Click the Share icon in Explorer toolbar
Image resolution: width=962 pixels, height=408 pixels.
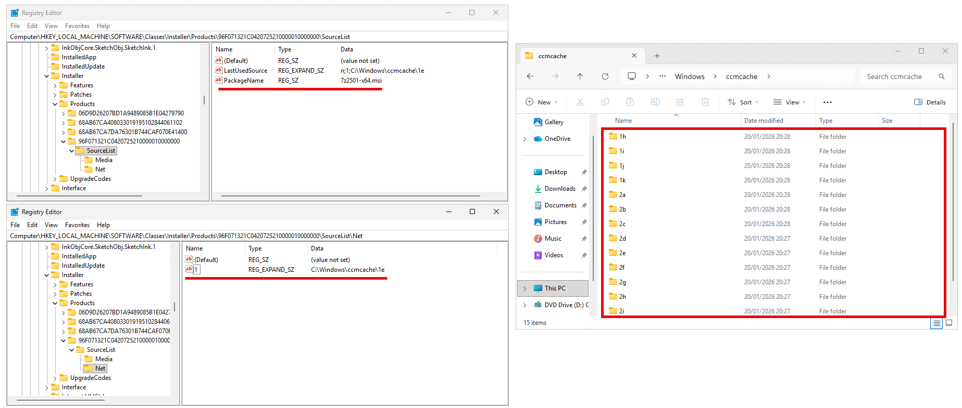[x=680, y=102]
